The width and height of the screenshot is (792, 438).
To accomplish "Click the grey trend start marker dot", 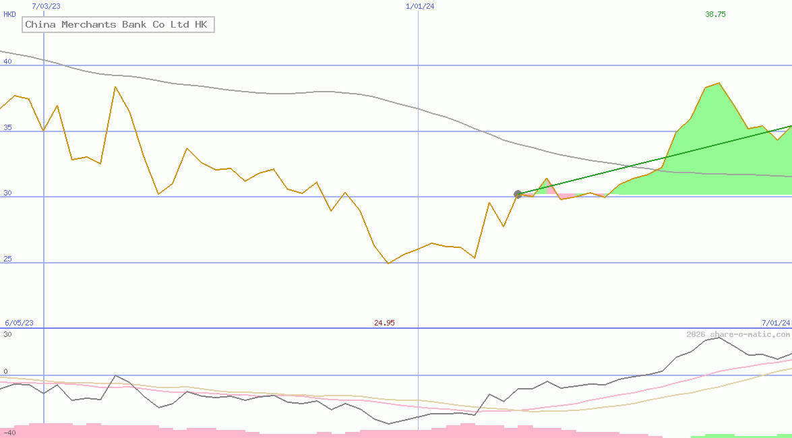I will (x=518, y=194).
